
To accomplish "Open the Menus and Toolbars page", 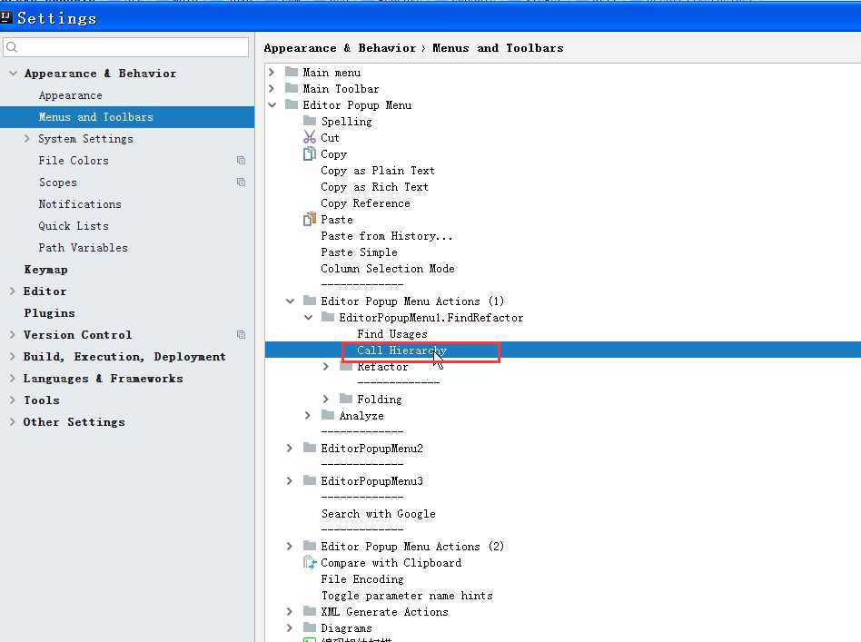I will [x=127, y=117].
